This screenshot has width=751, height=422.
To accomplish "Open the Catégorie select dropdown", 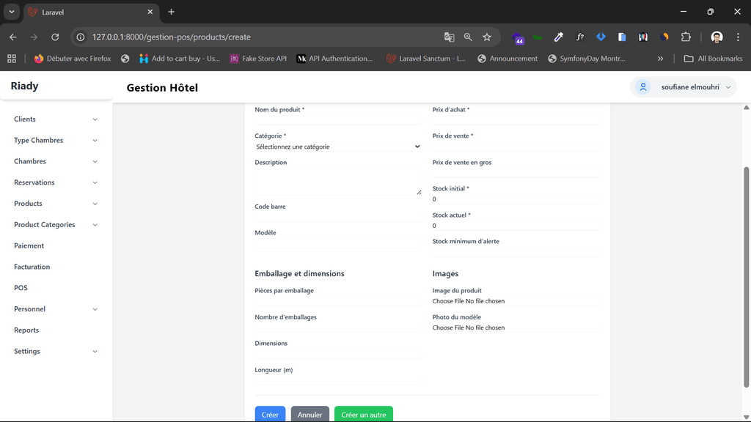I will 337,147.
